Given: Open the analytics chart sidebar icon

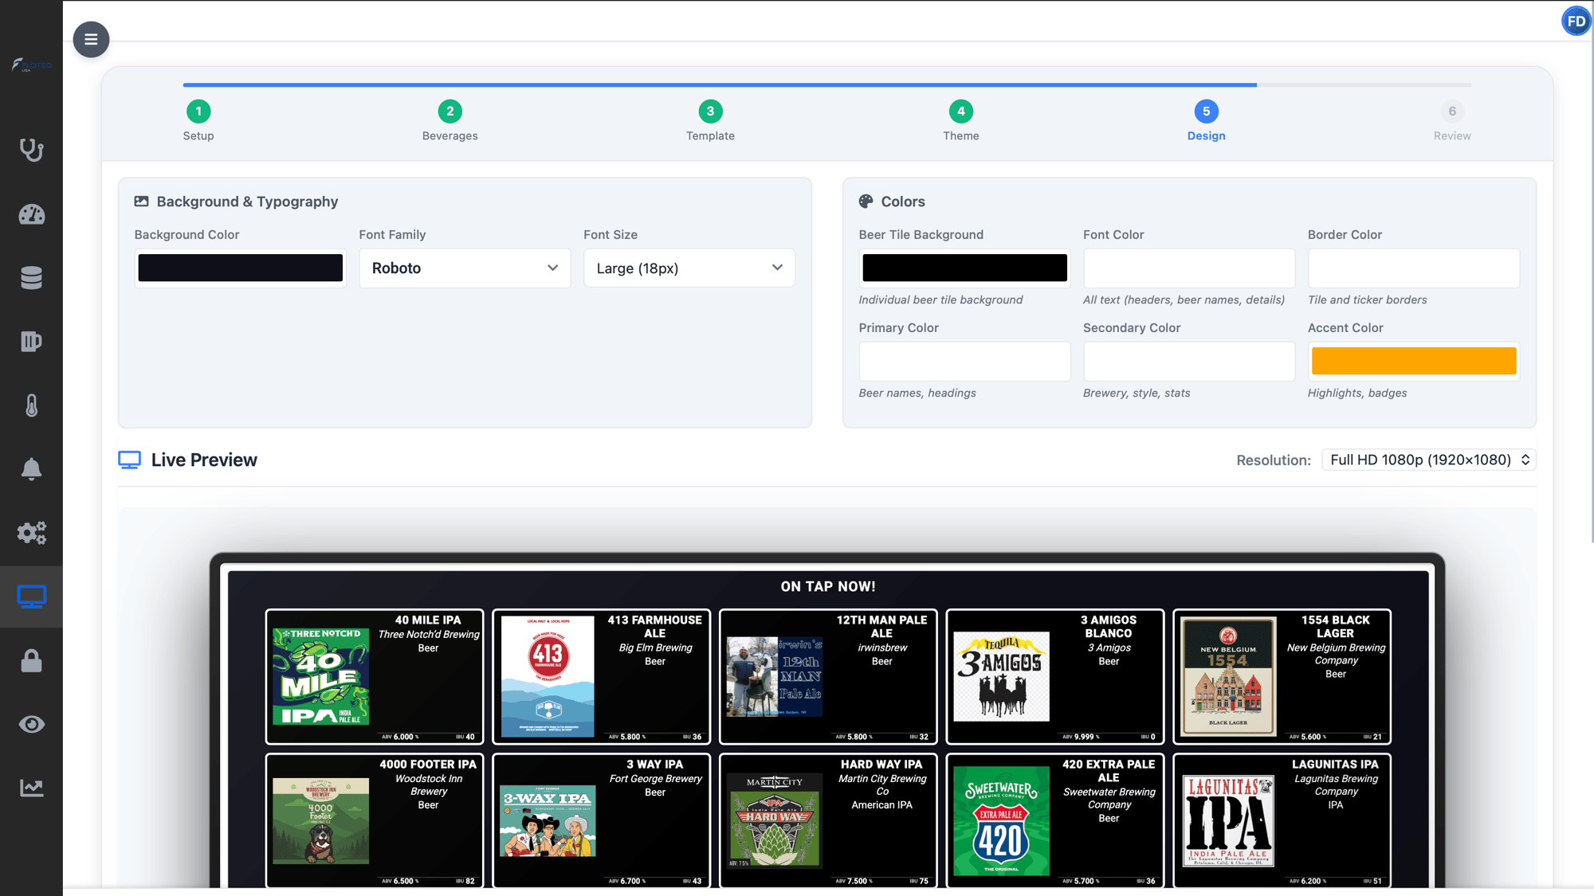Looking at the screenshot, I should 31,788.
